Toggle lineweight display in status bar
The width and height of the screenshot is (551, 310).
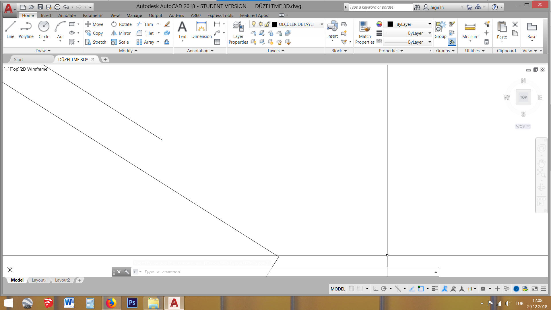(x=435, y=289)
